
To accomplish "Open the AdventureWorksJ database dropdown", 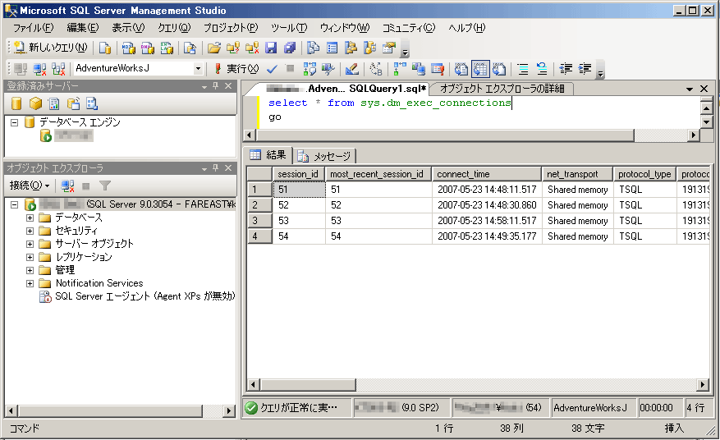I will tap(198, 69).
